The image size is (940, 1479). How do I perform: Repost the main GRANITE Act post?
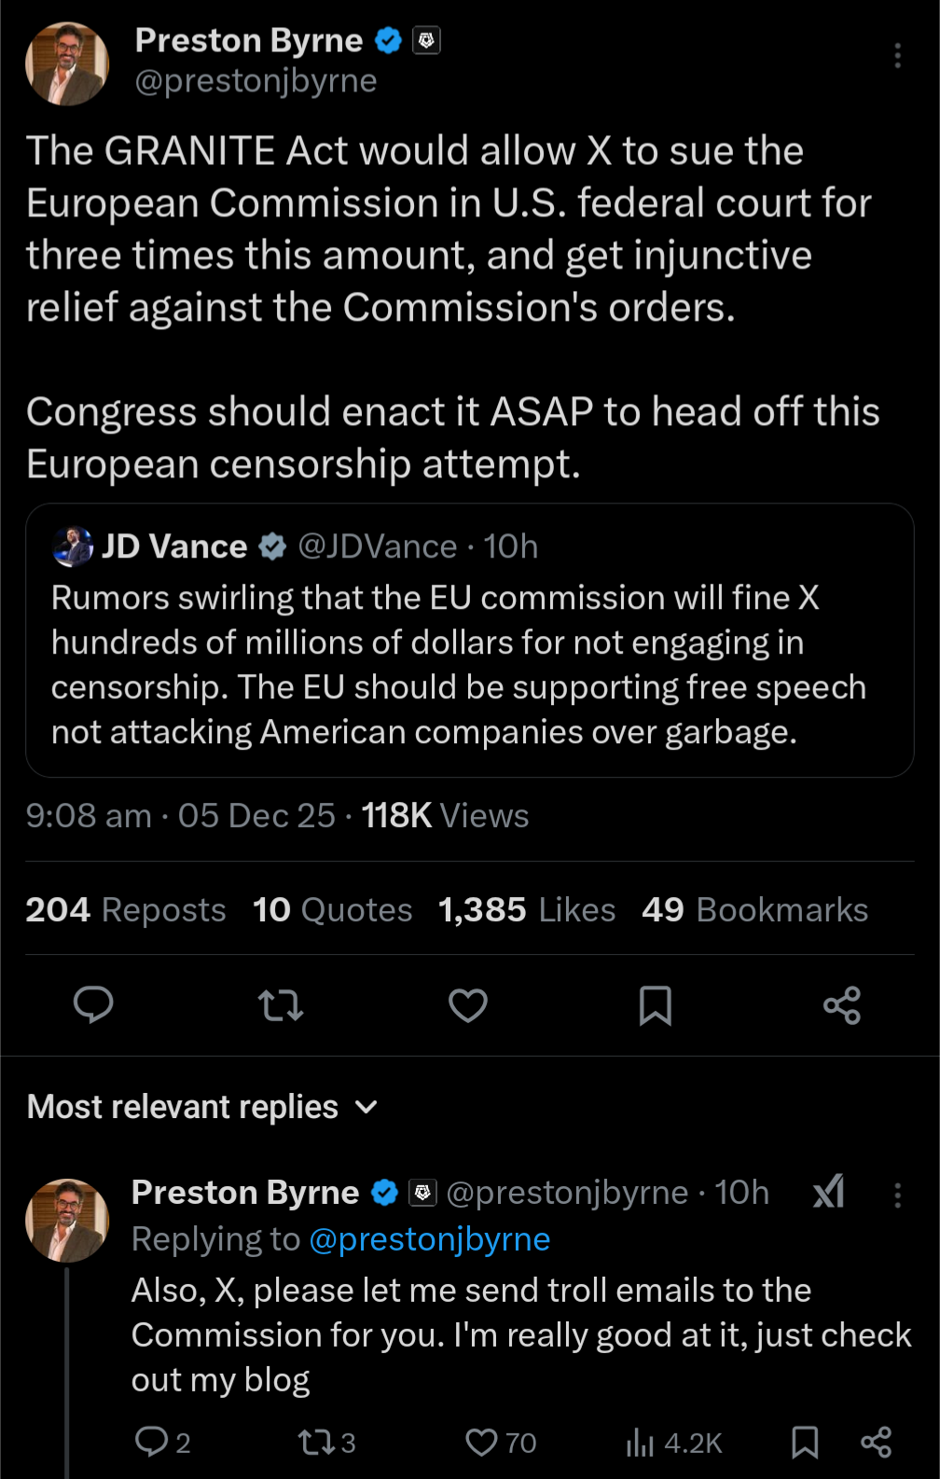pos(281,1005)
